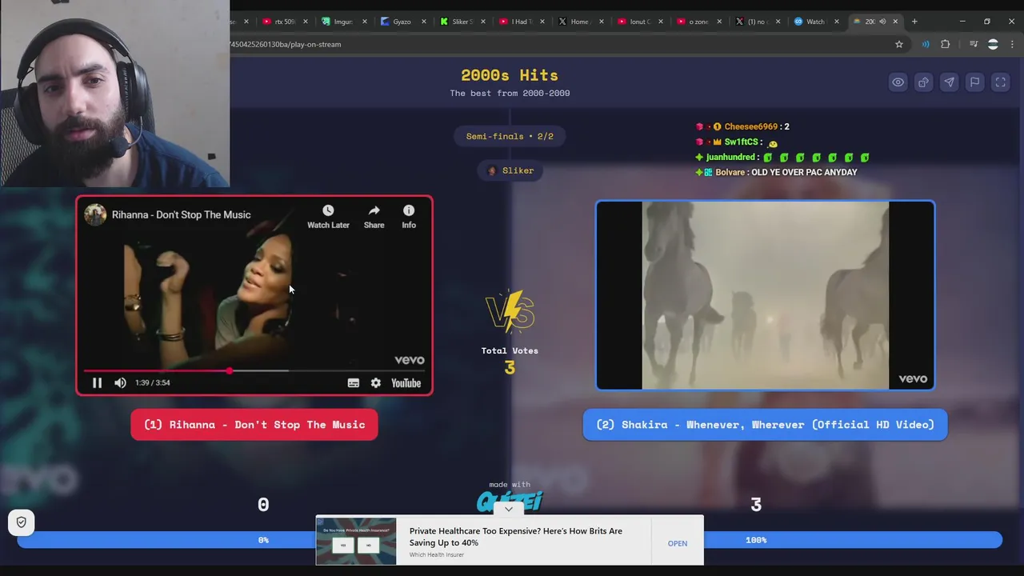The height and width of the screenshot is (576, 1024).
Task: Click the address bar URL
Action: click(x=286, y=44)
